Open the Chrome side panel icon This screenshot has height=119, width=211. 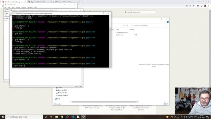click(201, 6)
